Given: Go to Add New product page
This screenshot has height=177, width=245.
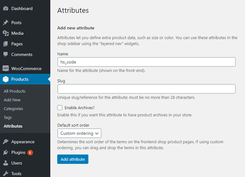Looking at the screenshot, I should coord(12,100).
